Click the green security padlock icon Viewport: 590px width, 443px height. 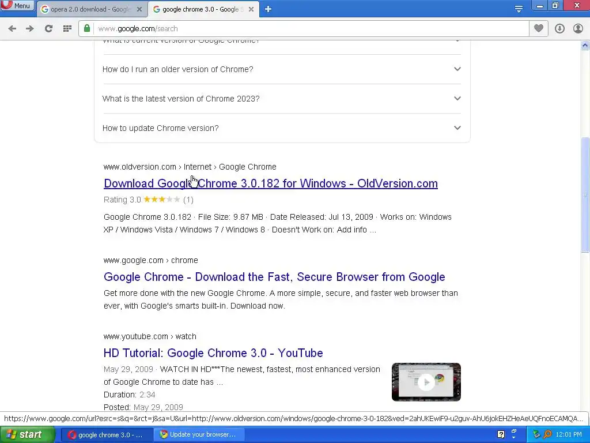point(87,28)
